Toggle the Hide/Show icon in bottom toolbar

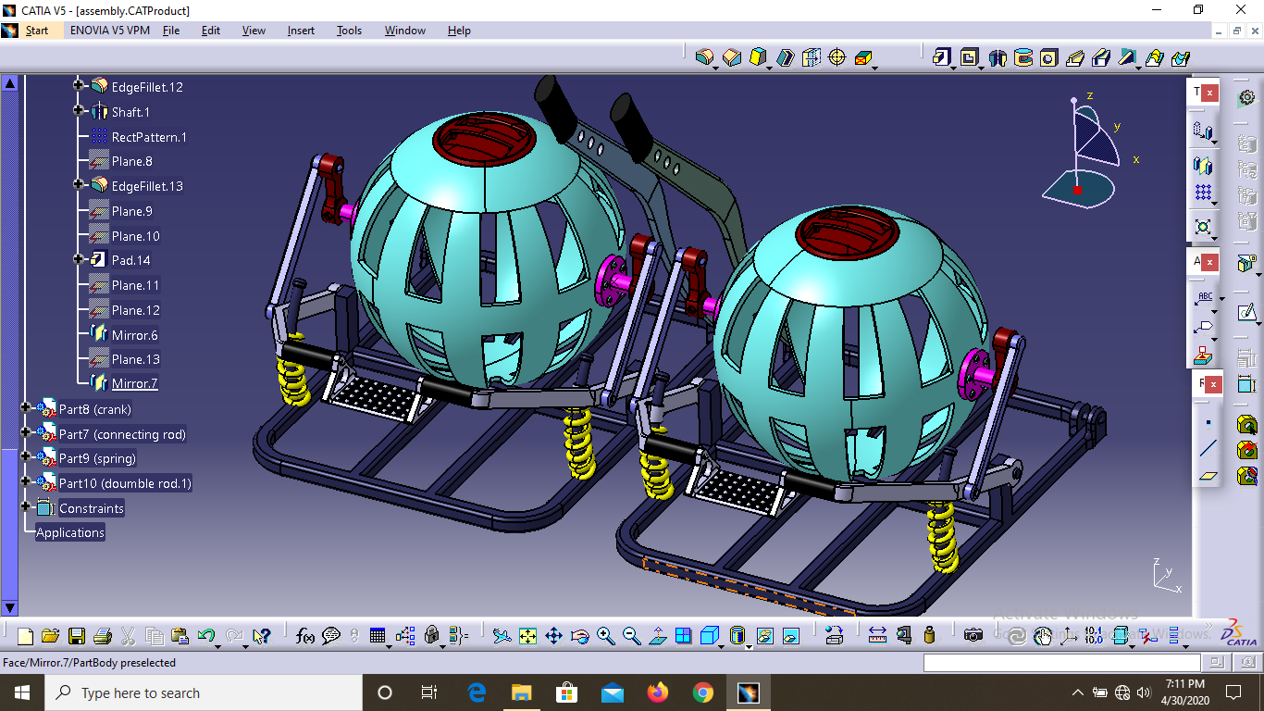[x=764, y=636]
